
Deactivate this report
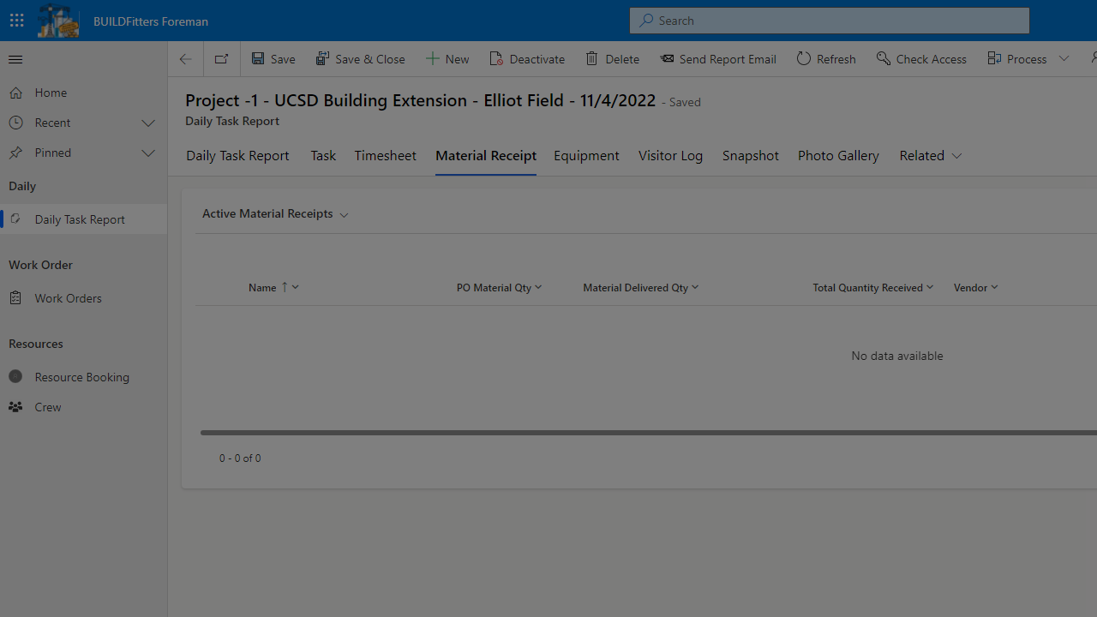click(527, 59)
